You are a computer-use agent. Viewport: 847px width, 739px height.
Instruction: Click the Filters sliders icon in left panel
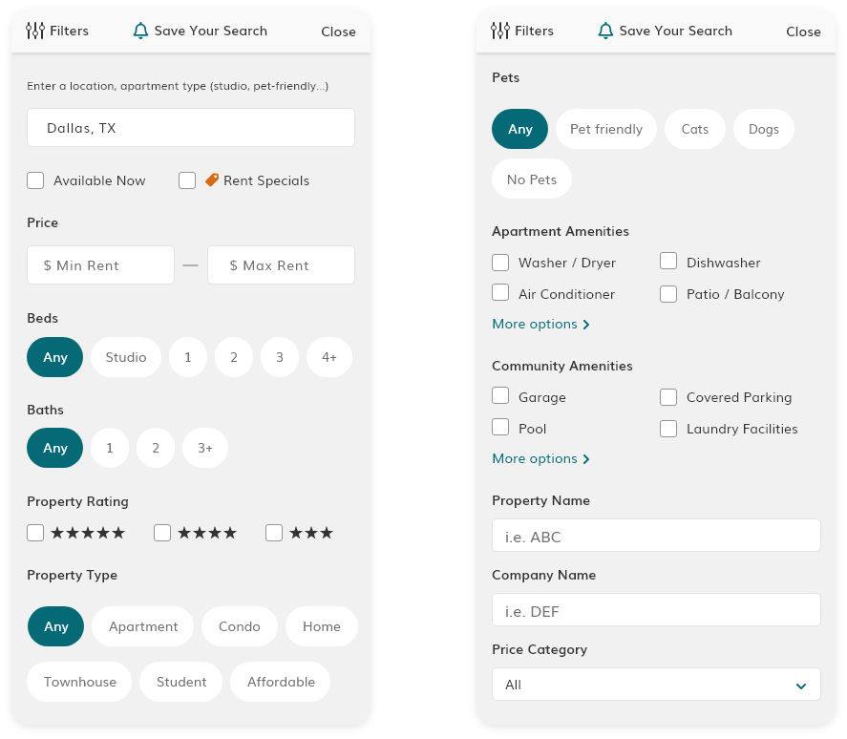click(35, 31)
